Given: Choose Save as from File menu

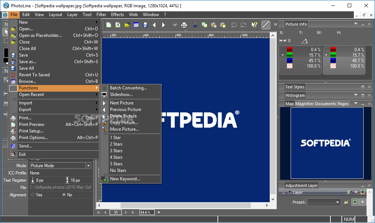Looking at the screenshot, I should 54,62.
